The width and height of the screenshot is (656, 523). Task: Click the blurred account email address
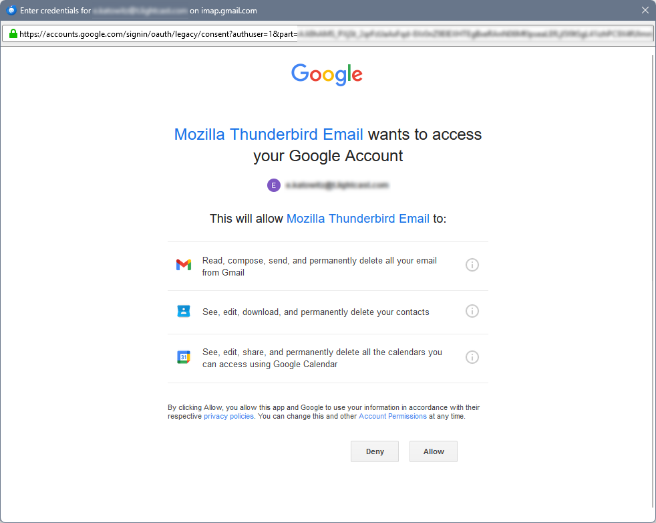coord(337,185)
